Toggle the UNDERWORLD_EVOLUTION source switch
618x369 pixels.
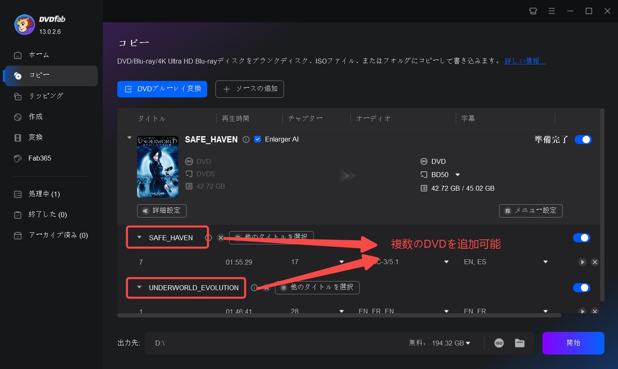(x=582, y=288)
